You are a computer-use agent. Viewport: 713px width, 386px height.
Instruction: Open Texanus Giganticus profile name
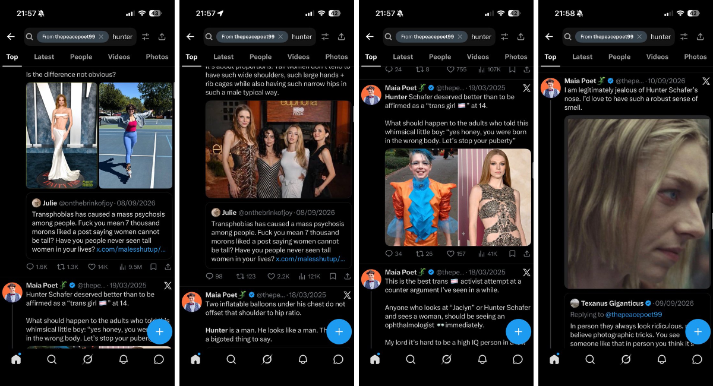[x=612, y=303]
